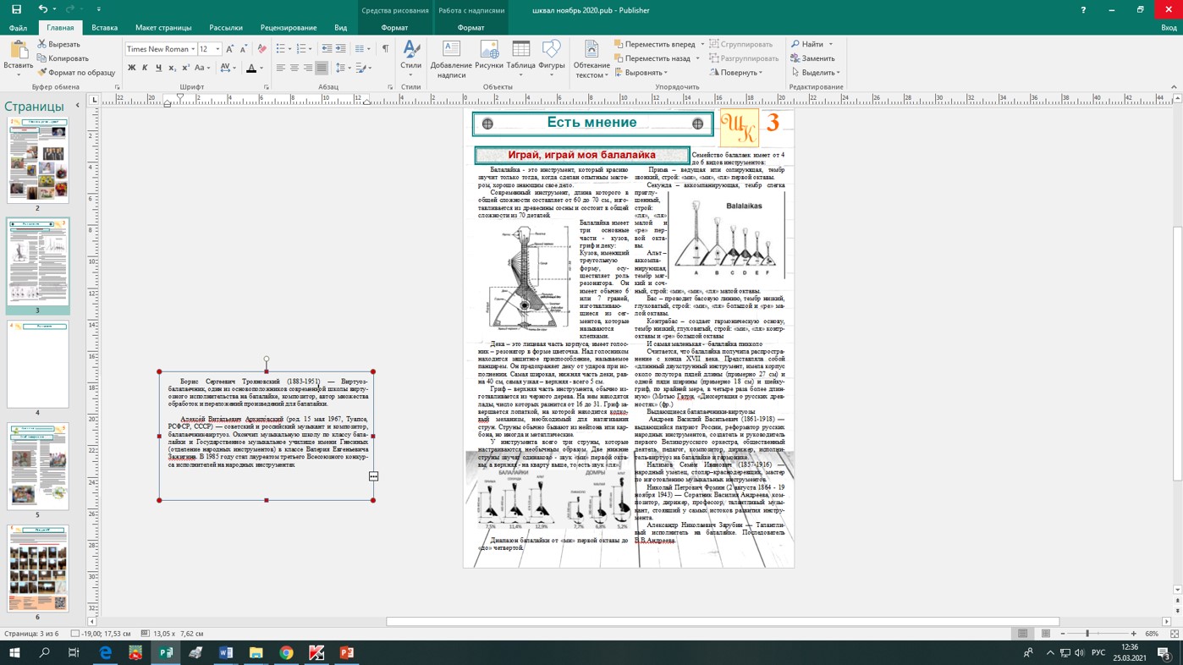The height and width of the screenshot is (665, 1183).
Task: Open Times New Roman font dropdown
Action: click(193, 49)
